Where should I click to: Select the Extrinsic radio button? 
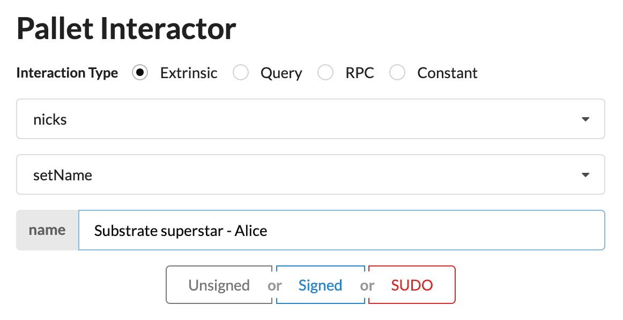point(140,73)
